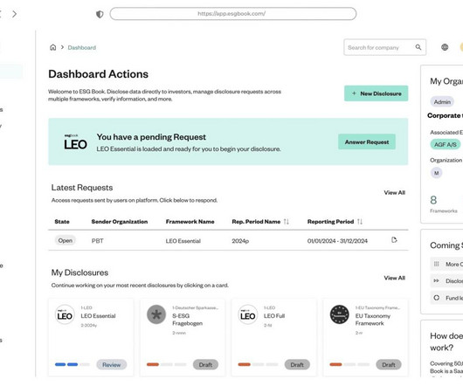Open View All for My Disclosures
Image resolution: width=463 pixels, height=386 pixels.
(395, 278)
